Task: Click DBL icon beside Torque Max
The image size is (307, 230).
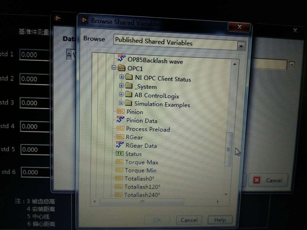Action: (120, 162)
